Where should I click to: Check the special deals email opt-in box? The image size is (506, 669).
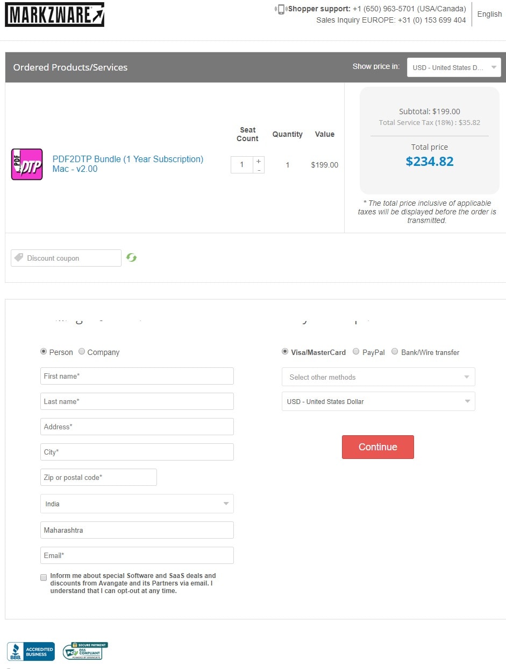coord(44,577)
